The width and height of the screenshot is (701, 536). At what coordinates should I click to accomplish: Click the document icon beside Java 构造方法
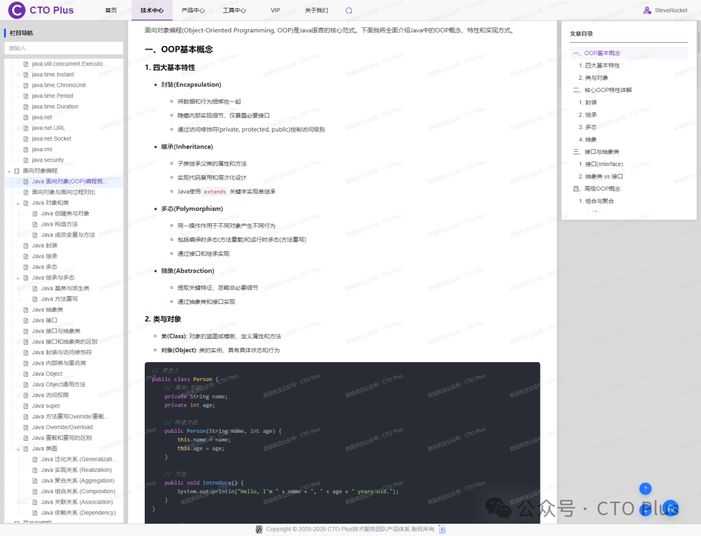35,224
